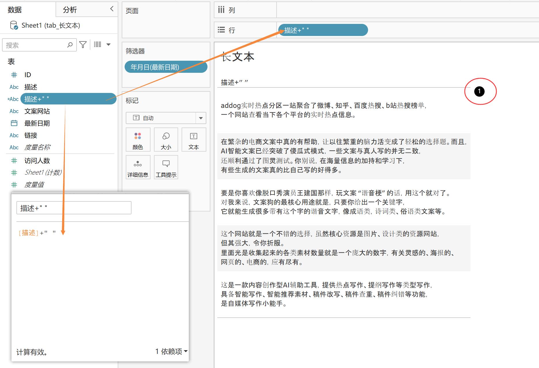This screenshot has width=539, height=368.
Task: Click the number icon beside 度量值
Action: tap(14, 185)
